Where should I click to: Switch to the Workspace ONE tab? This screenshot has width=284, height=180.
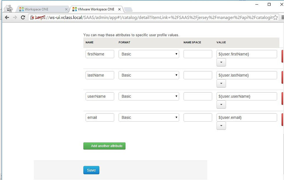(x=42, y=9)
